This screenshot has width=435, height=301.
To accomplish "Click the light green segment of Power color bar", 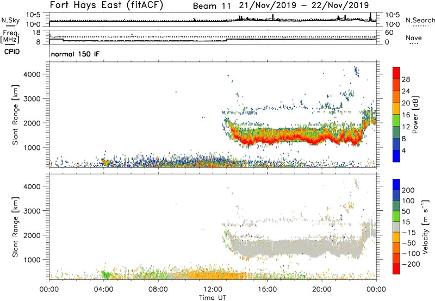I will click(x=396, y=120).
